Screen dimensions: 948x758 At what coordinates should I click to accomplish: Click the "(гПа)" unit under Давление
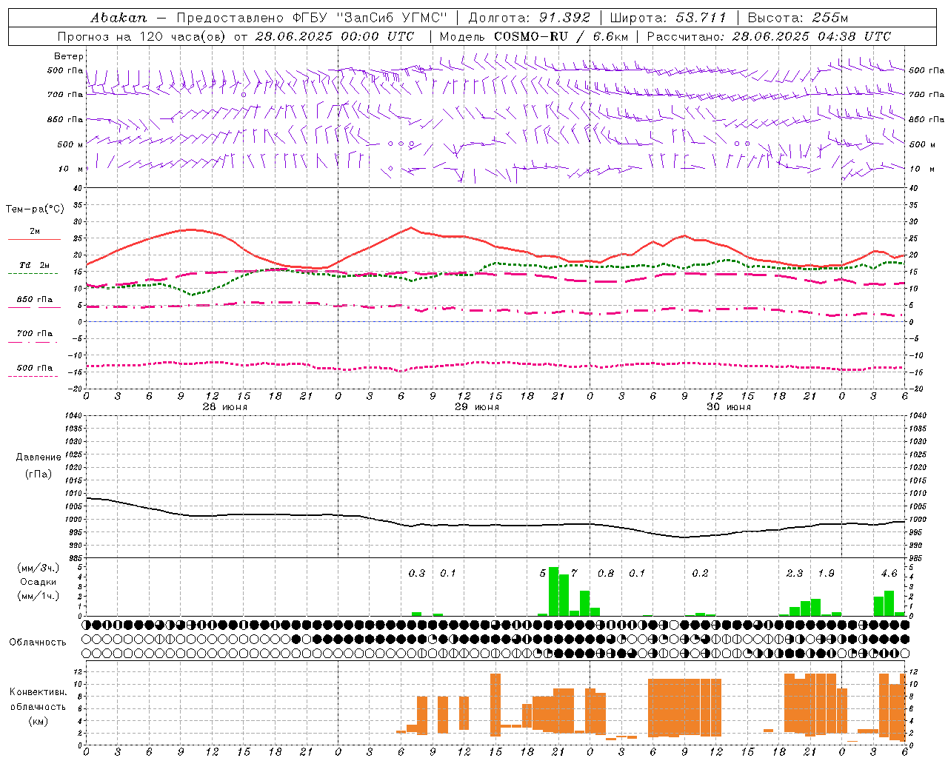point(39,474)
